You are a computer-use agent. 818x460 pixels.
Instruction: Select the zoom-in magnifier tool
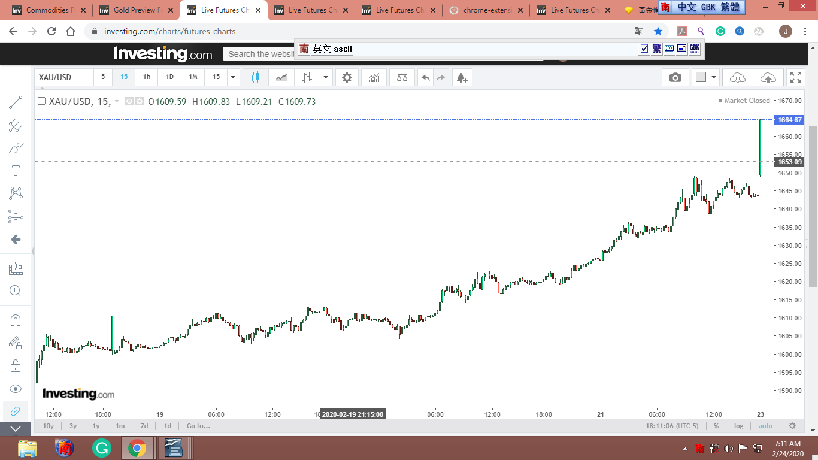click(16, 291)
